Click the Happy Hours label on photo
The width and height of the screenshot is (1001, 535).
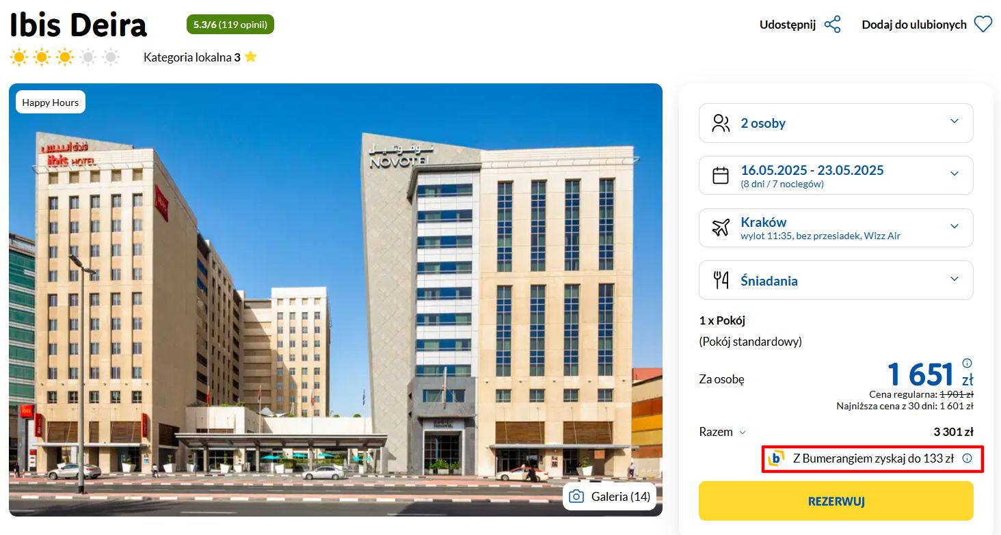pos(51,102)
